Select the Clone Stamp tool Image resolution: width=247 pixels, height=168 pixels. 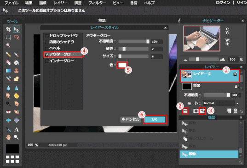(17, 71)
